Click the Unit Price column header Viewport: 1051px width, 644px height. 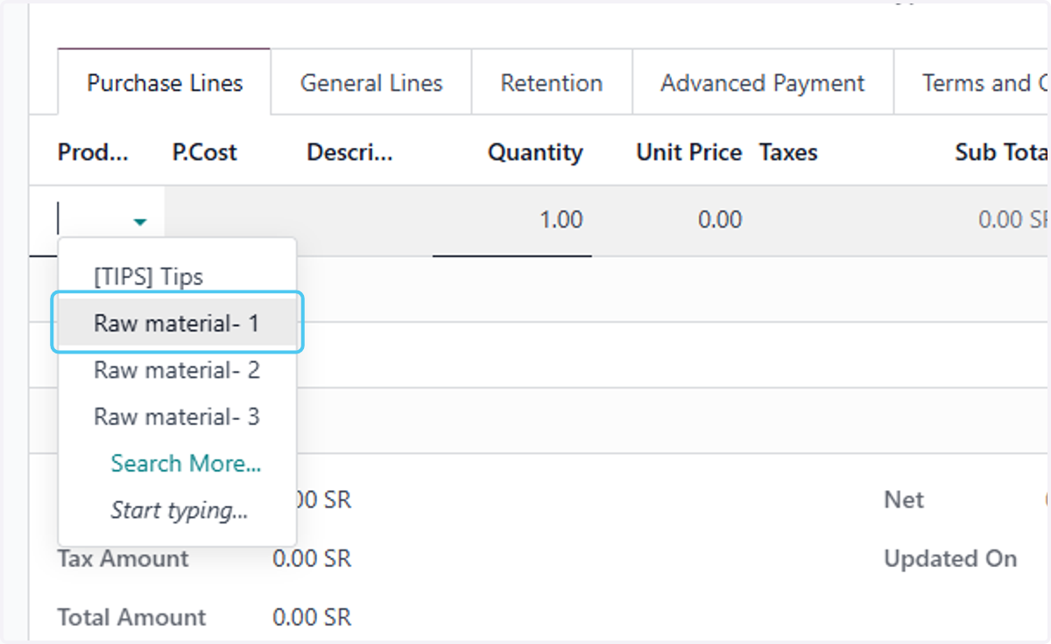(689, 152)
